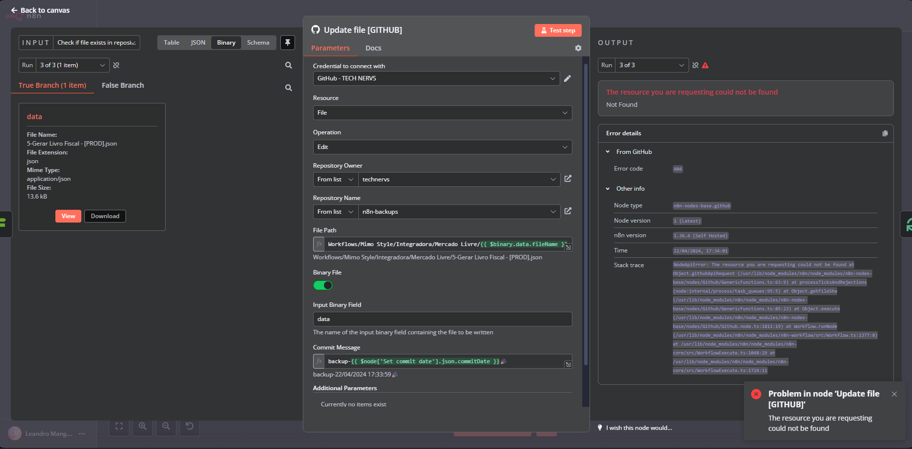
Task: Edit GitHub credential with pencil icon
Action: tap(567, 78)
